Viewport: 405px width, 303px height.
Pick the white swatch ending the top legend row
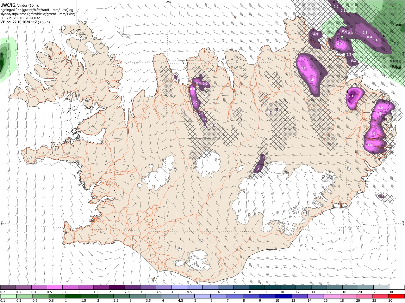point(396,288)
